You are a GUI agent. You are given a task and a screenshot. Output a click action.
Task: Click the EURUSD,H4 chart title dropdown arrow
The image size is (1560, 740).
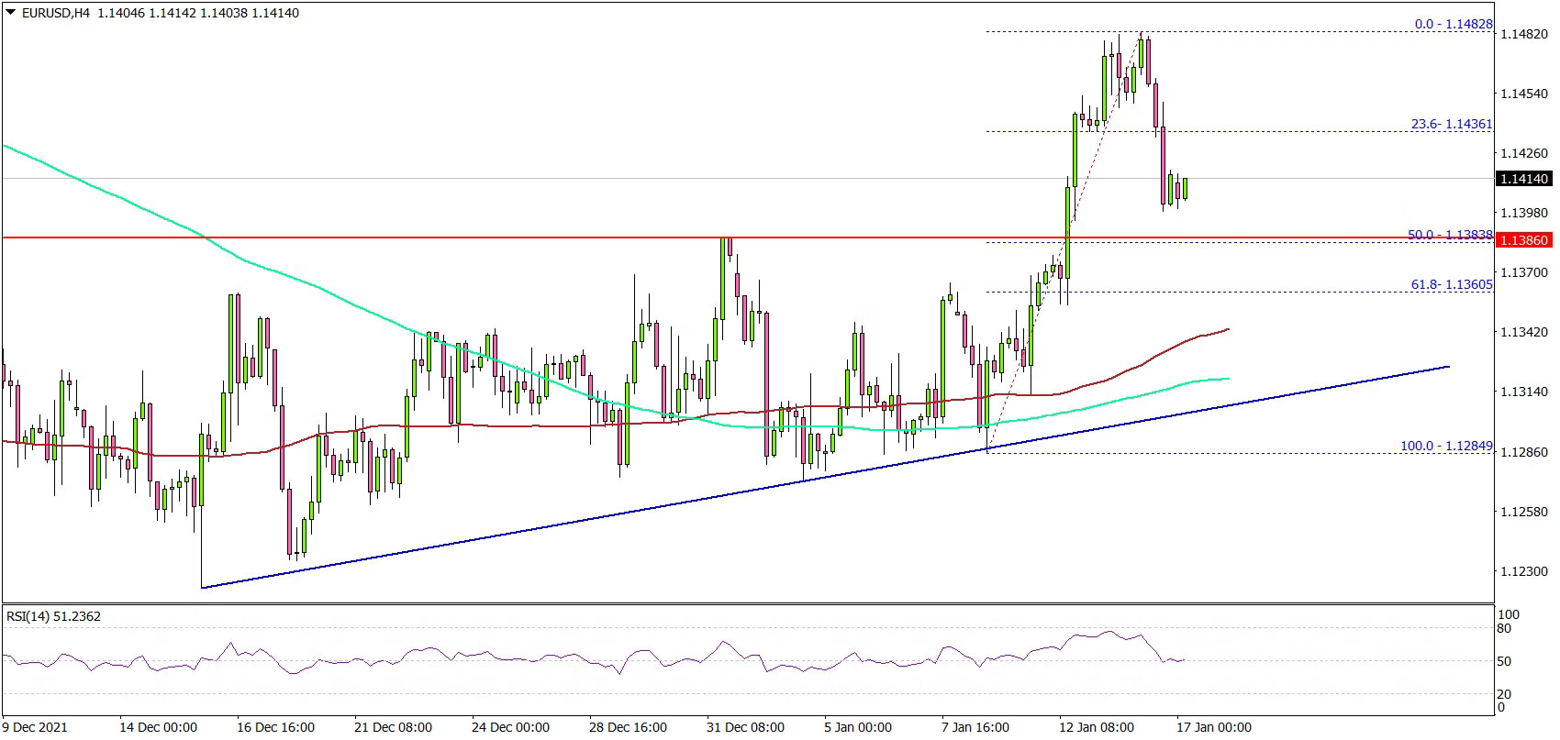pos(10,13)
